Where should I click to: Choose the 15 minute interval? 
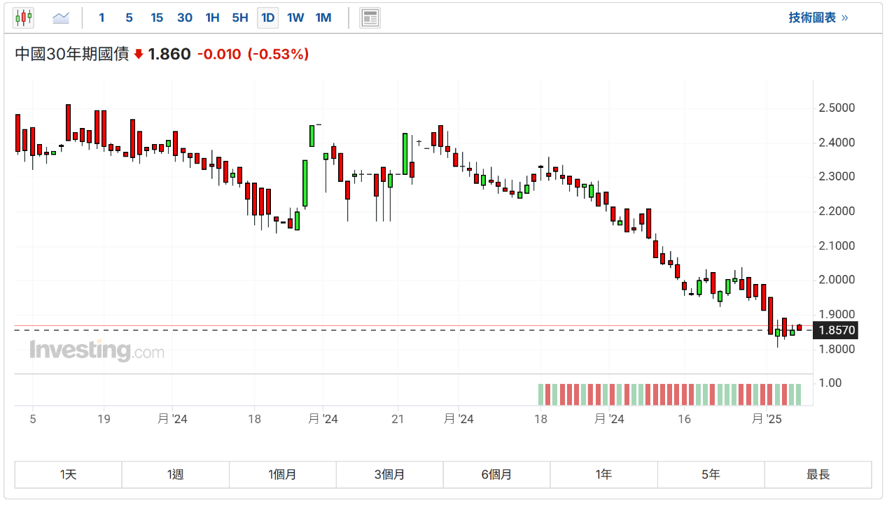(157, 17)
